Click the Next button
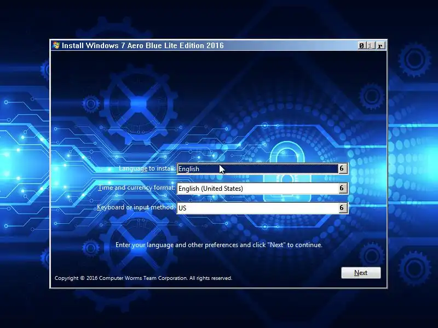Viewport: 438px width, 328px height. point(361,272)
